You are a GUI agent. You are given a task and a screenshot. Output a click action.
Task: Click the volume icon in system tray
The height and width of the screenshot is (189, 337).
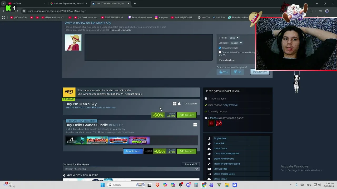click(x=320, y=185)
